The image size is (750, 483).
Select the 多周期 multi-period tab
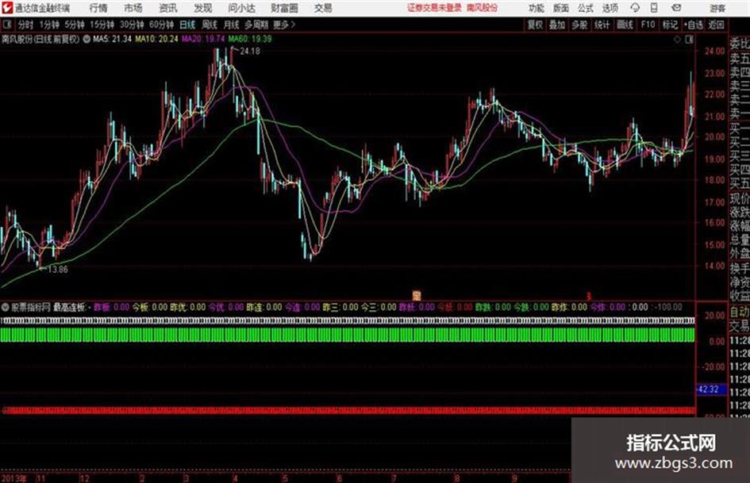coord(256,25)
